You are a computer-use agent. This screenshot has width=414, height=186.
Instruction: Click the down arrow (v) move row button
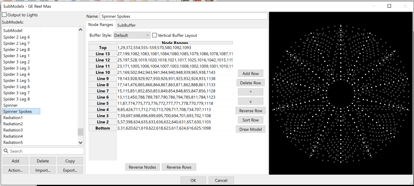click(x=250, y=101)
